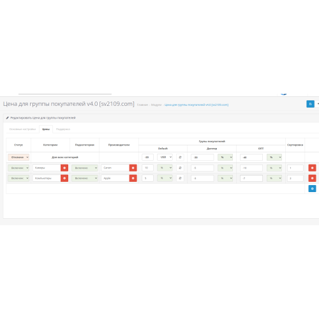Open ОПТ percent dropdown in Apple row
The image size is (319, 319).
pos(274,178)
